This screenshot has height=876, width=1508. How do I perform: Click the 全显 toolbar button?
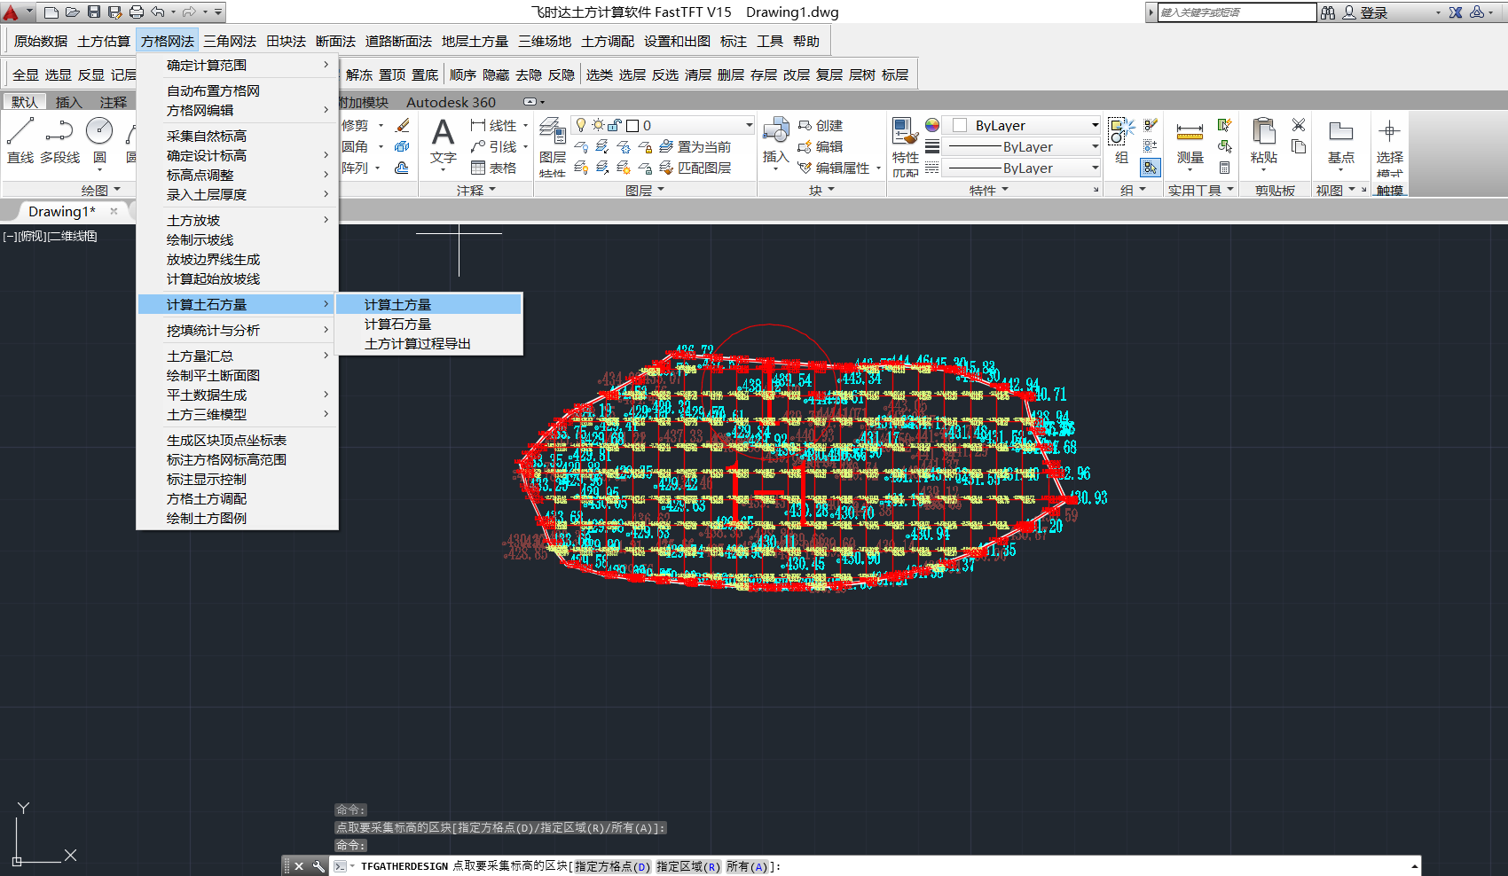[x=26, y=74]
